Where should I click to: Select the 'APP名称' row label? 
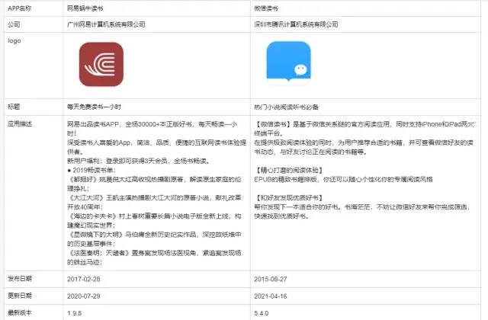pos(19,8)
